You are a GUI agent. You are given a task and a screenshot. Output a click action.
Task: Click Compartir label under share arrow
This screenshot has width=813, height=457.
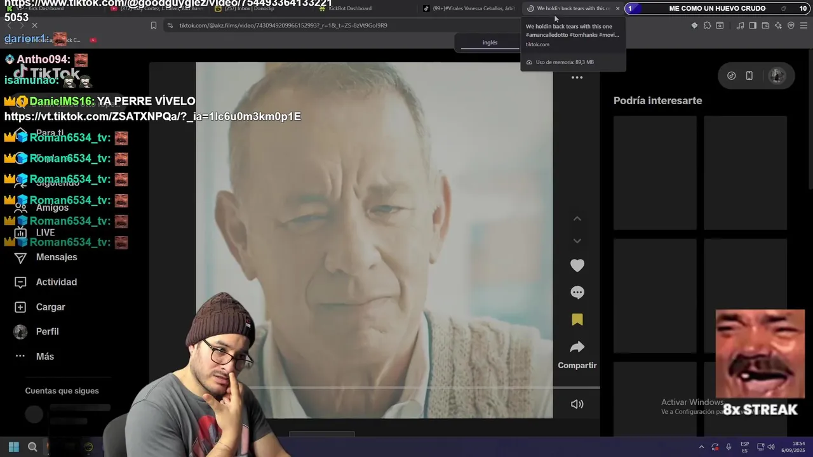(x=577, y=366)
